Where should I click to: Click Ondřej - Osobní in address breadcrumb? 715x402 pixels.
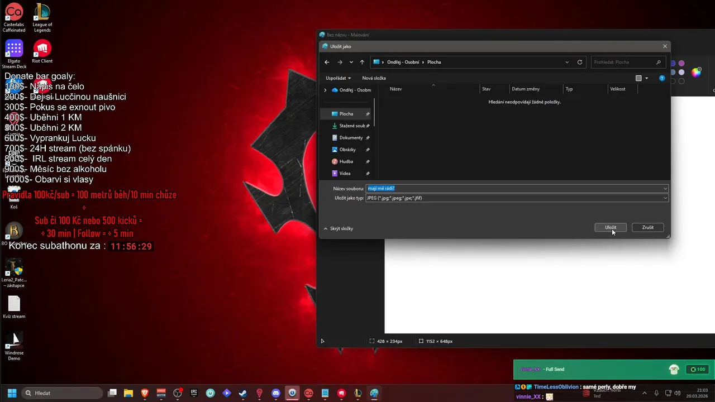(x=403, y=62)
